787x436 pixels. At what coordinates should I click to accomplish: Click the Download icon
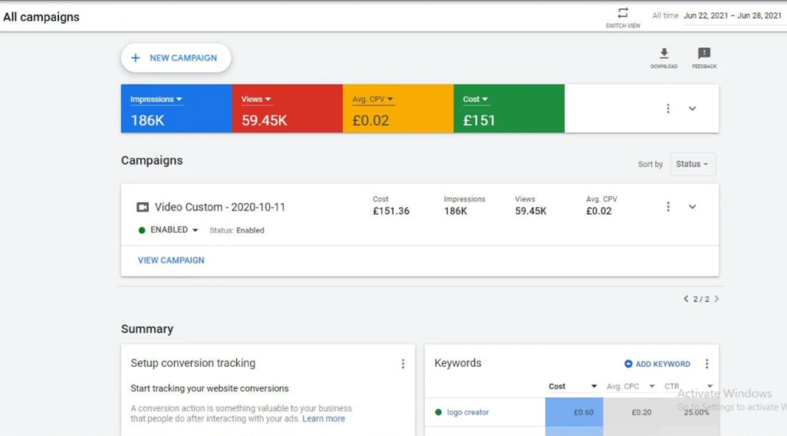point(664,53)
